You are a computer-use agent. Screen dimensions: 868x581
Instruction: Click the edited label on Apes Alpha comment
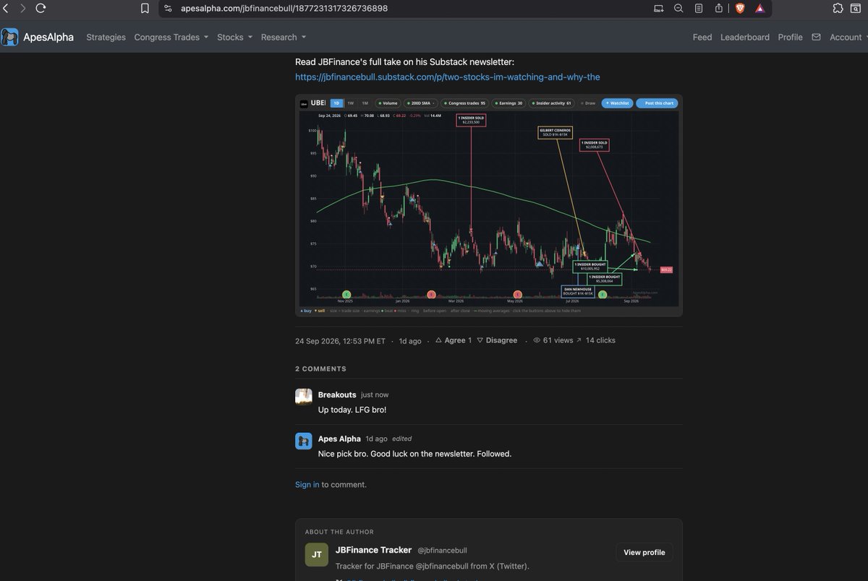(401, 439)
